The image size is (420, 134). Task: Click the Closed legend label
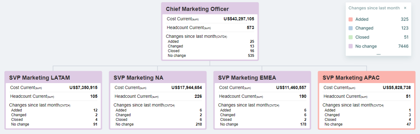(362, 37)
